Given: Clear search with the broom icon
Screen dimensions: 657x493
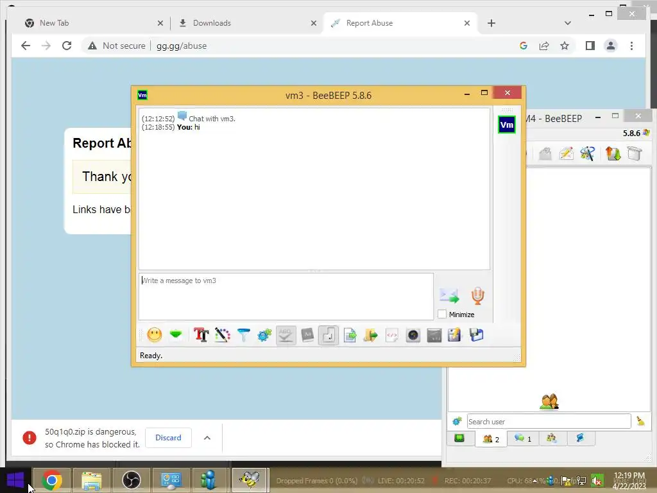Looking at the screenshot, I should tap(641, 421).
